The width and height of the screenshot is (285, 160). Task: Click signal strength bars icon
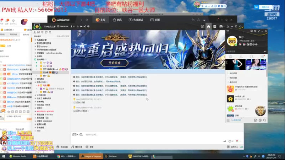[241, 147]
